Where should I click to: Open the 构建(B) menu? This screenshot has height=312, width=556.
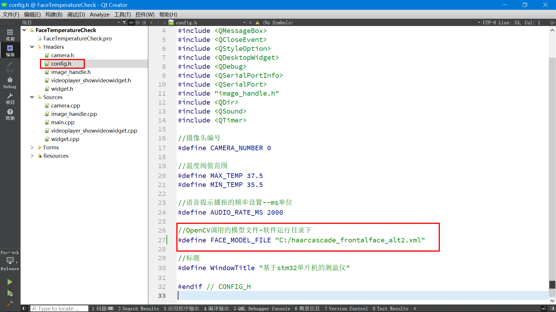[54, 14]
